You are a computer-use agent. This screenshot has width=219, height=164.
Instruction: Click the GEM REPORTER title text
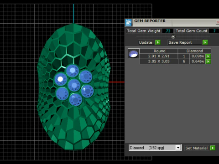[x=150, y=21]
